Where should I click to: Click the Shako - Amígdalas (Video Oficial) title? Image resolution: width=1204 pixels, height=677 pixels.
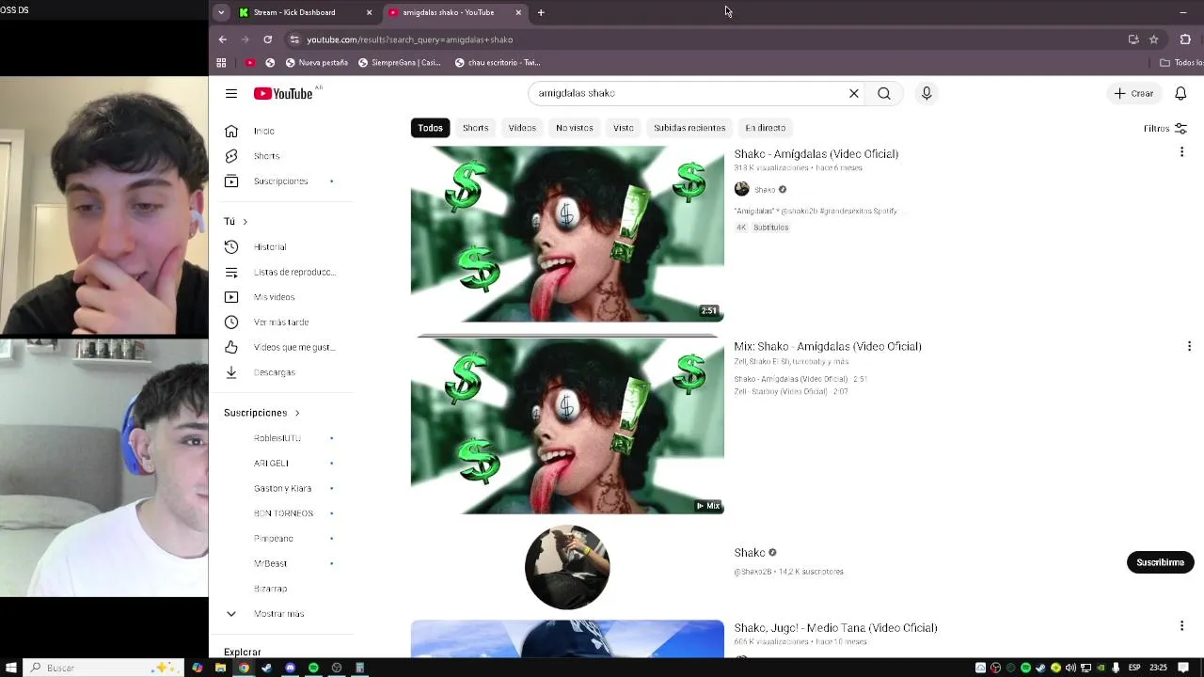coord(816,154)
